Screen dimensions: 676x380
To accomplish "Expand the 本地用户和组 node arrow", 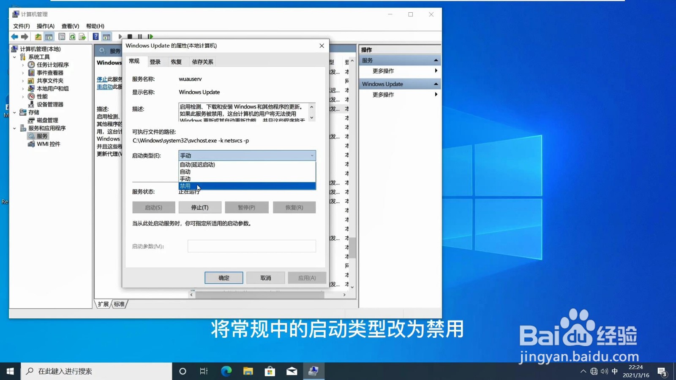I will pyautogui.click(x=23, y=89).
